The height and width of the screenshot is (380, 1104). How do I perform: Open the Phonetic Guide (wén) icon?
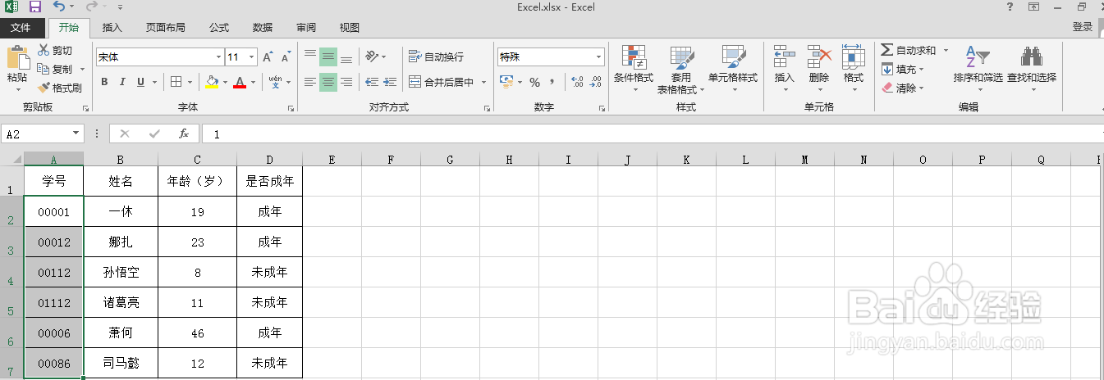[275, 82]
